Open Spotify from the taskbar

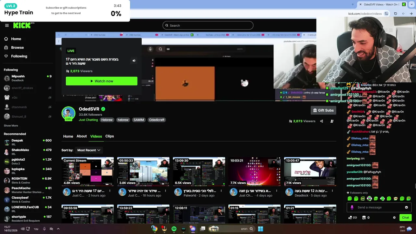174,229
